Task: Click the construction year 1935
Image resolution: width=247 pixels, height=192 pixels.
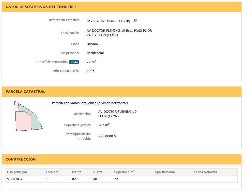Action: (x=90, y=71)
